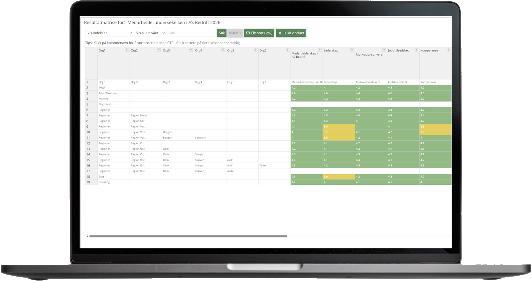Click the Kompetanse column filter icon
This screenshot has width=532, height=281.
(x=448, y=50)
